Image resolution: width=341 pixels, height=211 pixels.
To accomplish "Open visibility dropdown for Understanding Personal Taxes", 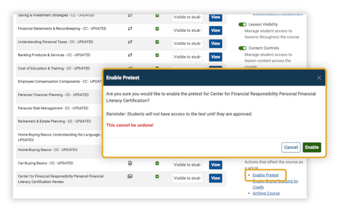I will [187, 44].
